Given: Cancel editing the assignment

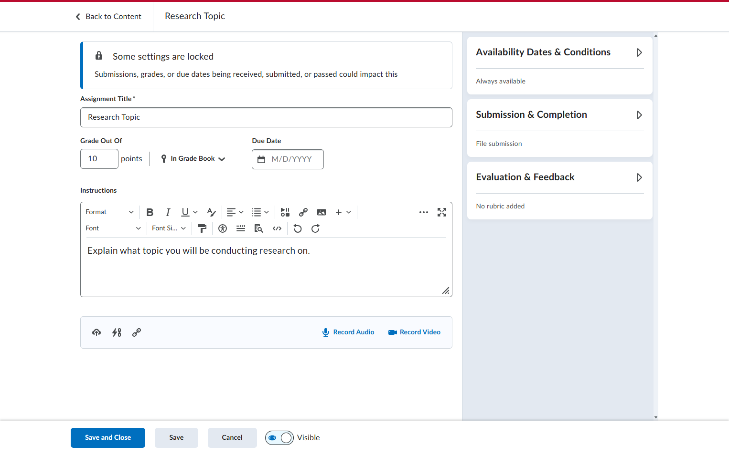Looking at the screenshot, I should pos(232,438).
